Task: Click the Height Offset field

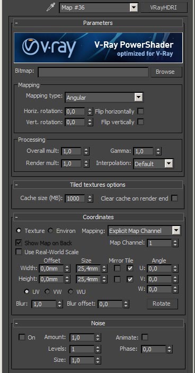Action: [x=51, y=279]
